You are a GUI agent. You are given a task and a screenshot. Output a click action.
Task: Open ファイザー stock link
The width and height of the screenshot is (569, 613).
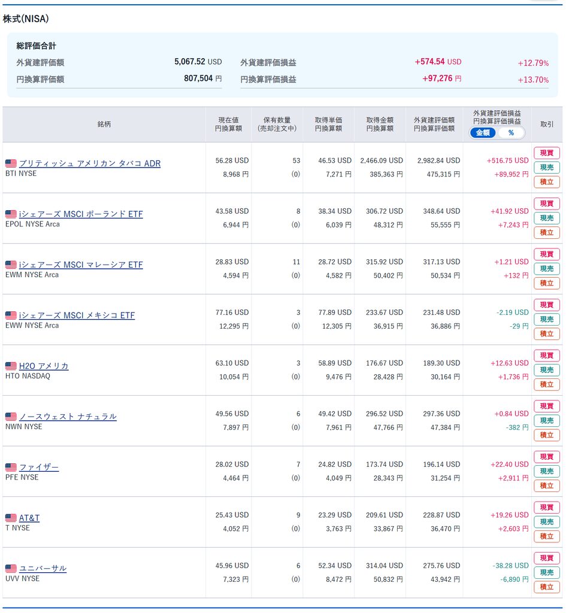point(39,467)
